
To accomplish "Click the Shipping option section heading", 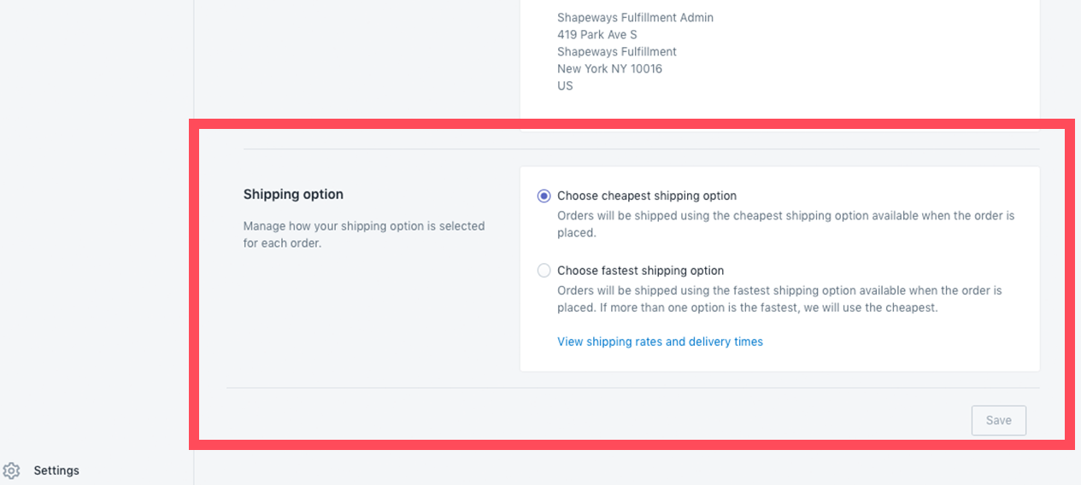I will point(293,195).
